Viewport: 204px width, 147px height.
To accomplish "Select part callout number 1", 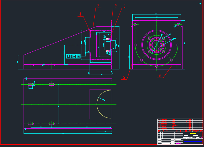I will (125, 6).
